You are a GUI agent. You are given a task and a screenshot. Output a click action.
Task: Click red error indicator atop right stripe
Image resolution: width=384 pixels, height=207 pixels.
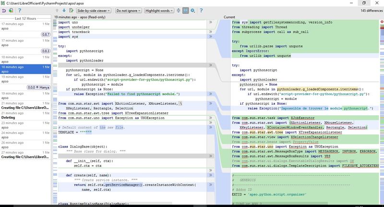(x=382, y=22)
